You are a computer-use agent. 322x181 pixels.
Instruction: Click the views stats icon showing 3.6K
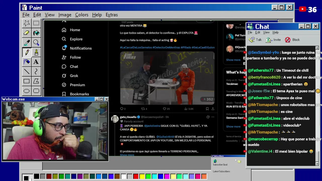pyautogui.click(x=186, y=109)
